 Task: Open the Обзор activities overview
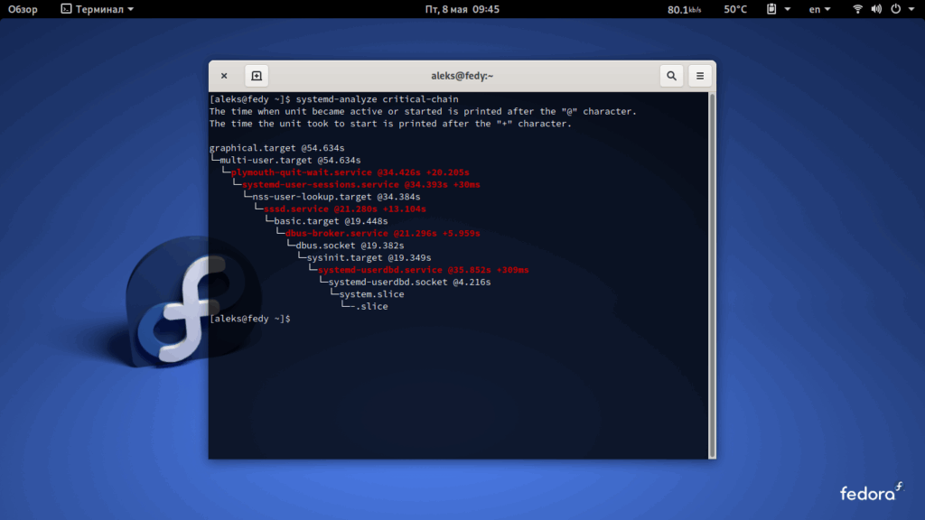click(x=23, y=9)
